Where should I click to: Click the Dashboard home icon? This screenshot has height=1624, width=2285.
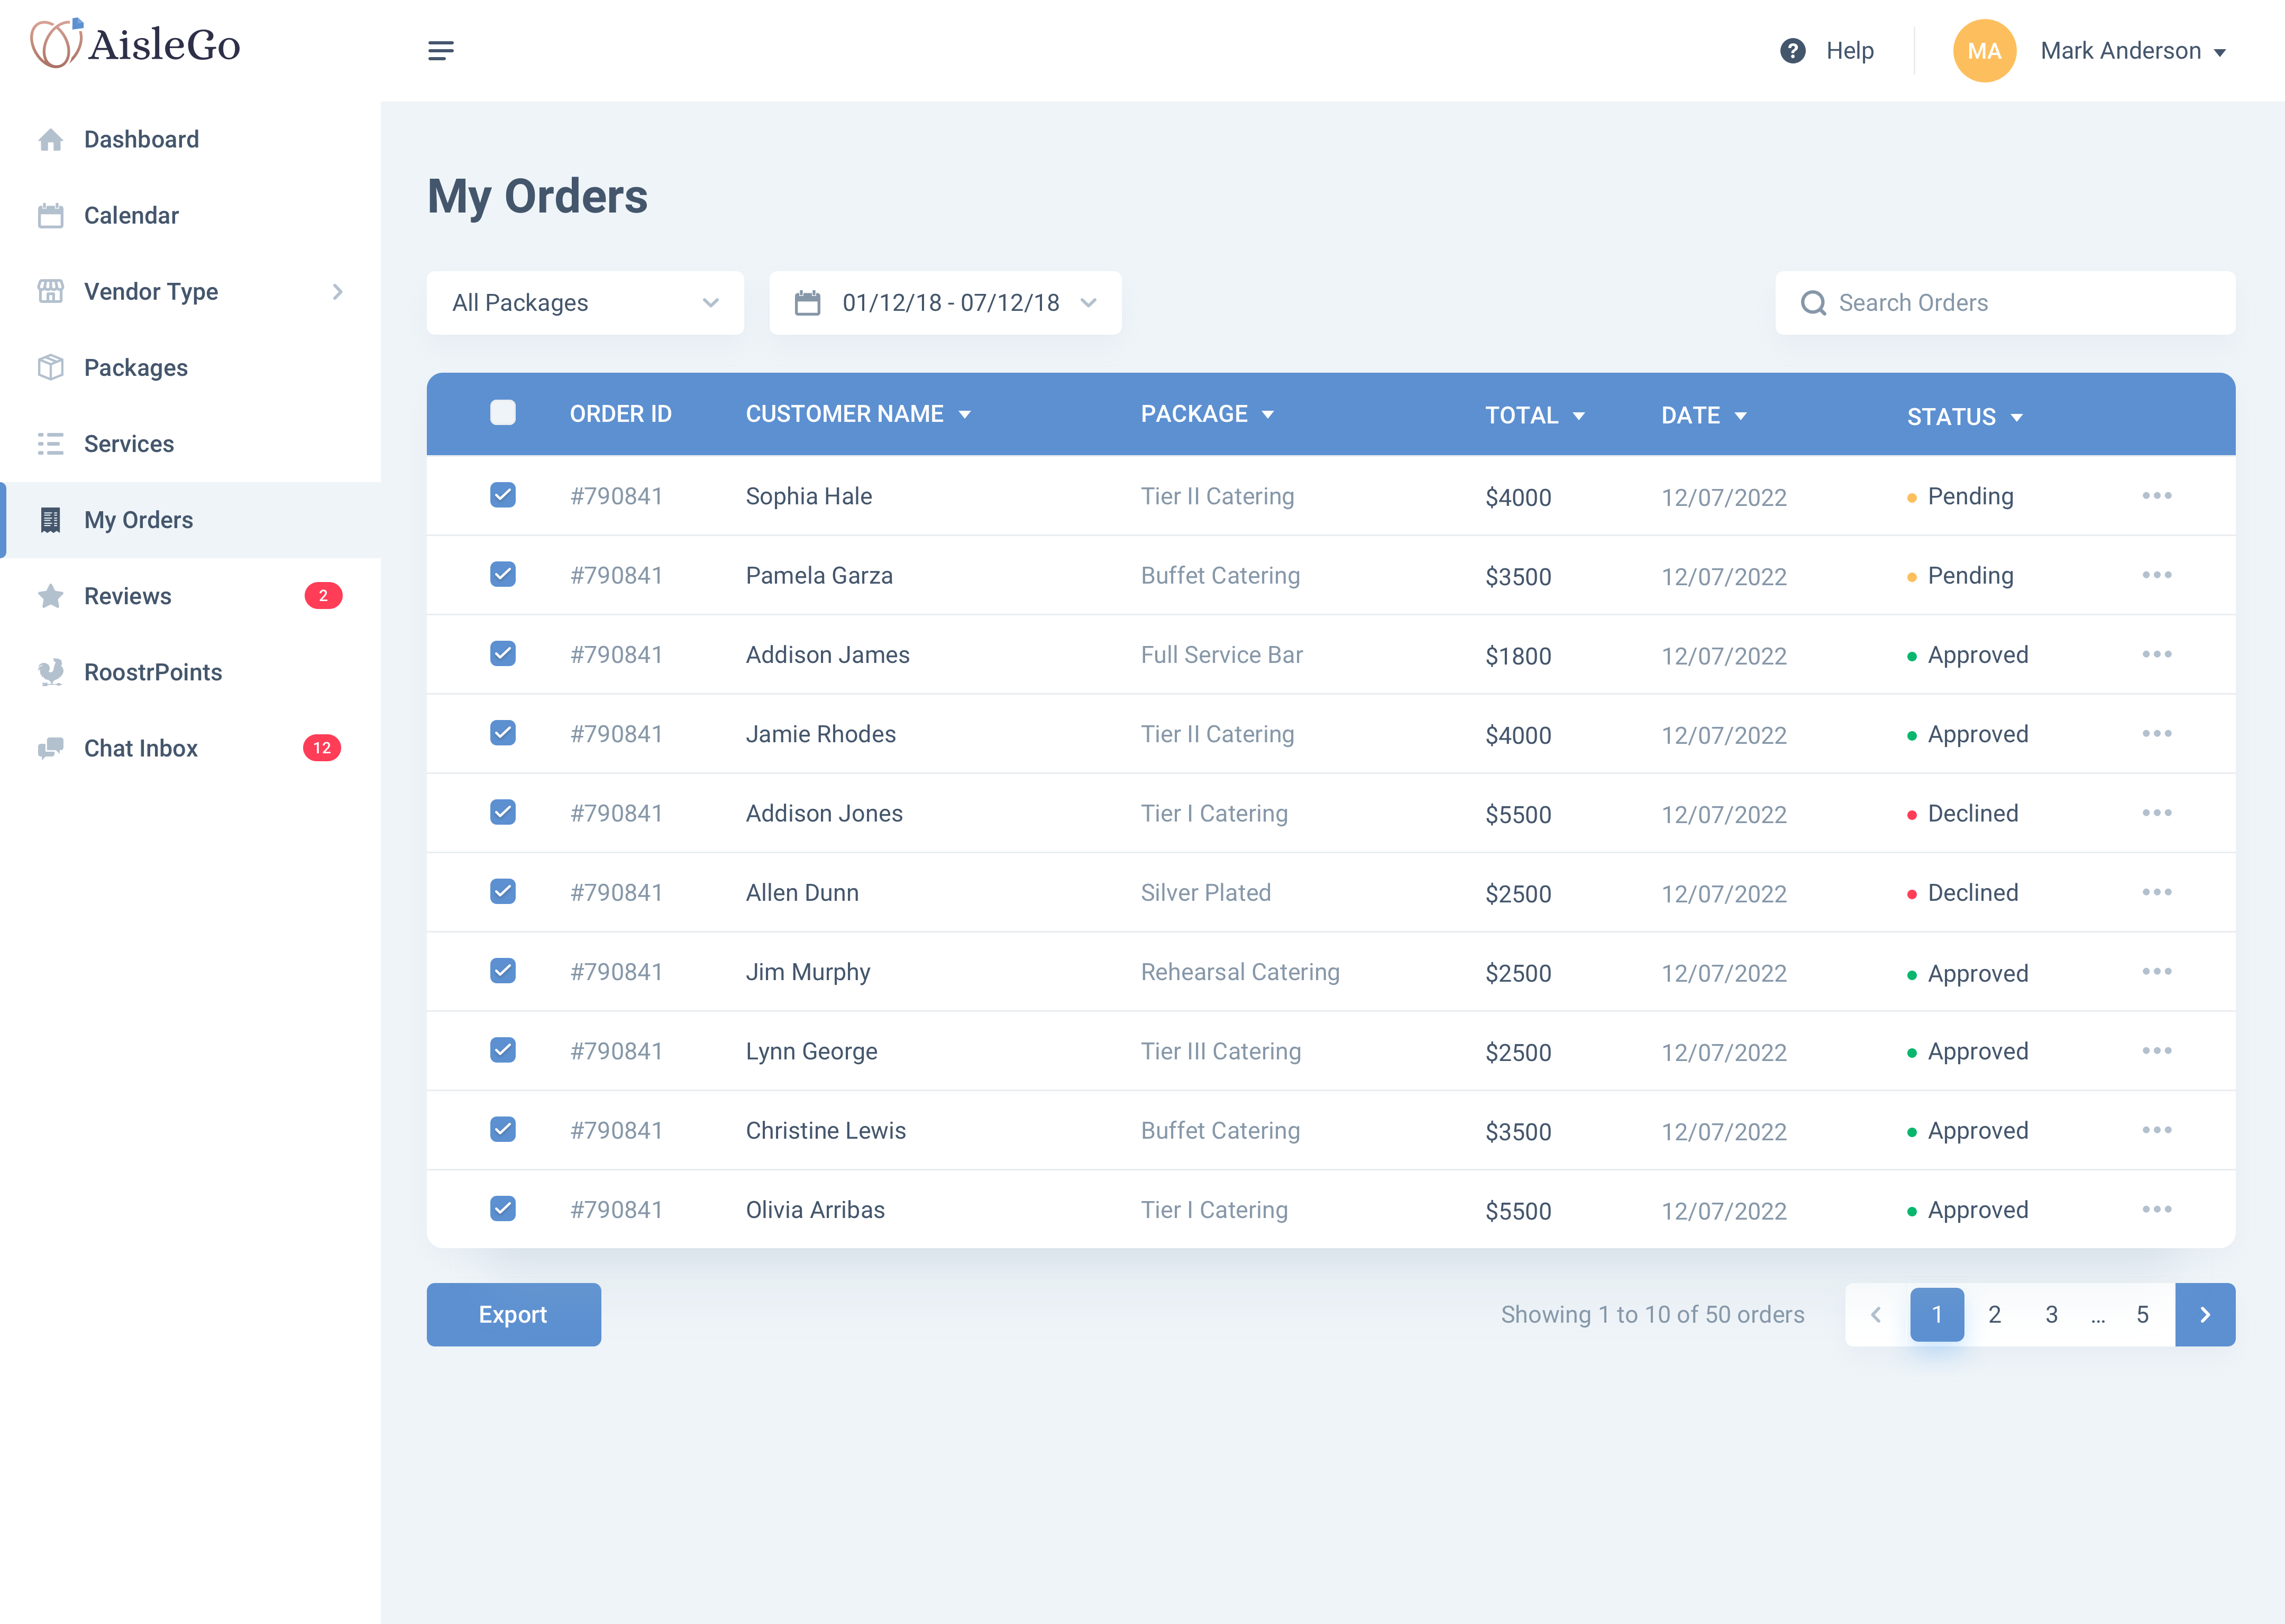coord(50,140)
